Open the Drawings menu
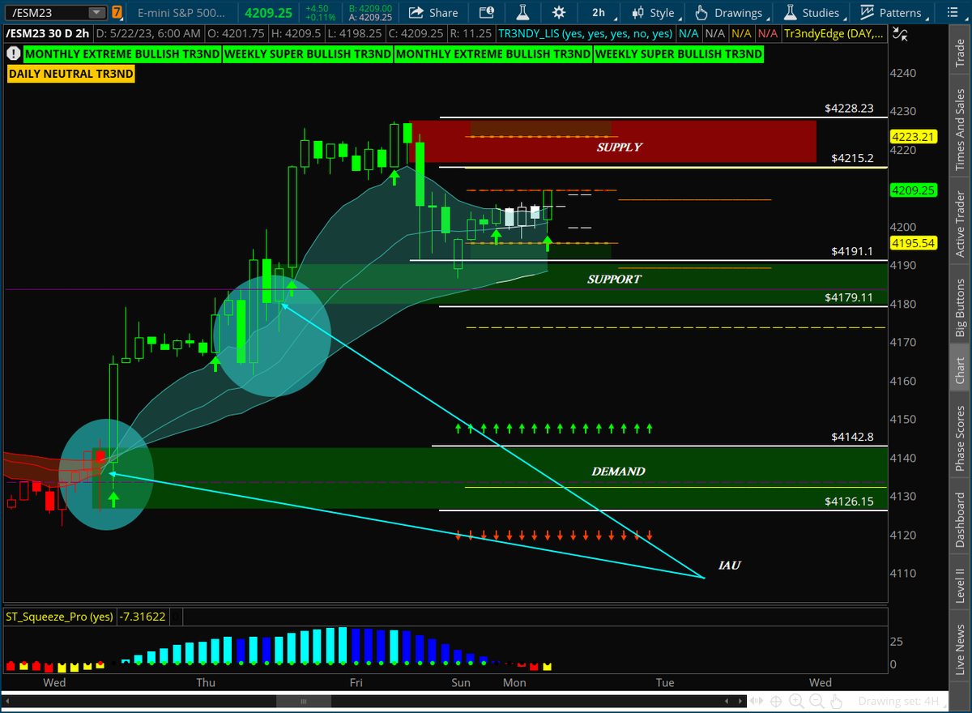The width and height of the screenshot is (972, 713). (729, 13)
